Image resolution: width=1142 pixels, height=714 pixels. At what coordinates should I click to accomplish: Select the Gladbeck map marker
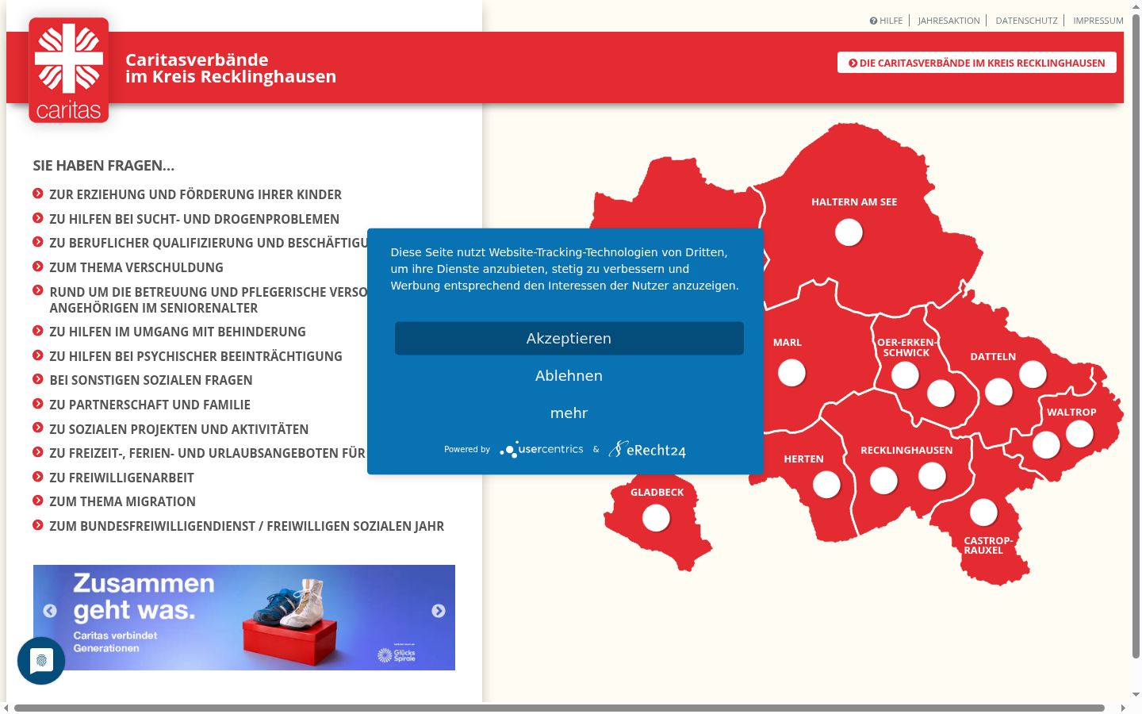click(x=656, y=517)
